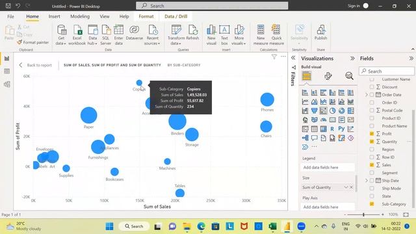Open the Data / Drill tab
Screen dimensions: 416x234
point(176,16)
